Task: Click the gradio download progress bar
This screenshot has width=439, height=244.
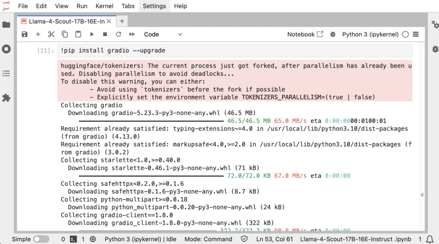Action: (151, 121)
